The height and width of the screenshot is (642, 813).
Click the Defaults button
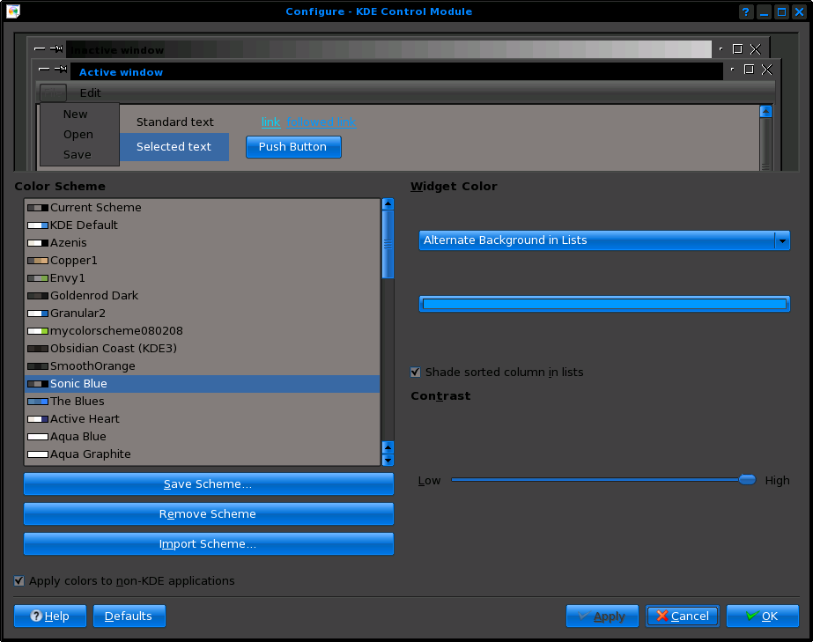[129, 616]
